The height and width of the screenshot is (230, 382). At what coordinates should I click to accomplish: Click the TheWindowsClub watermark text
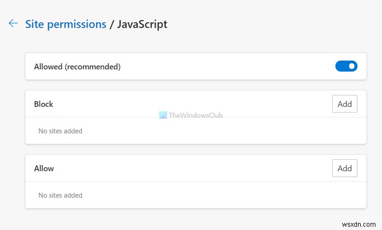196,115
